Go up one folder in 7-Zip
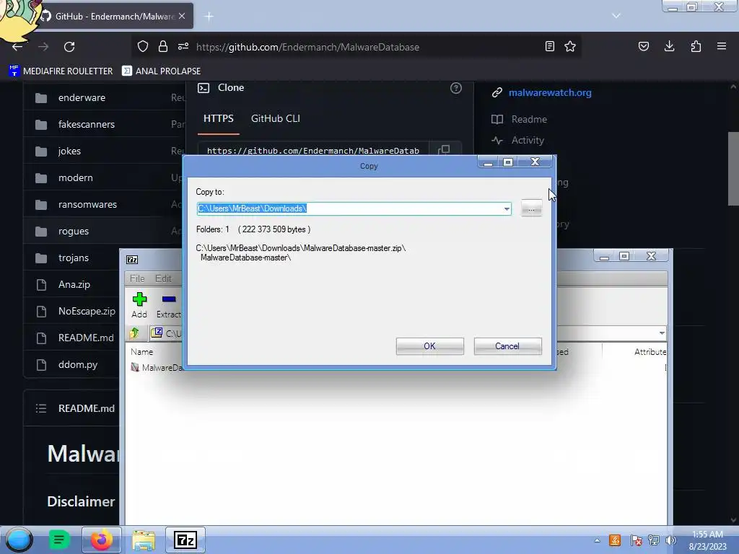The width and height of the screenshot is (739, 554). pyautogui.click(x=135, y=333)
